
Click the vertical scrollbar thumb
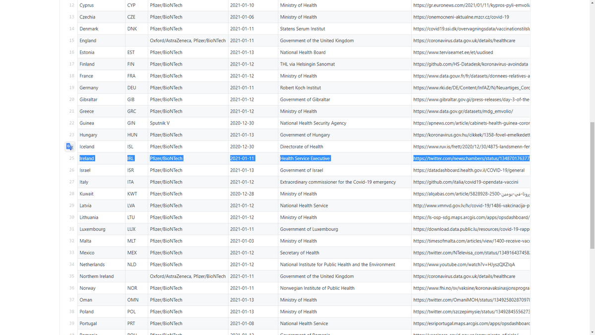tap(591, 186)
